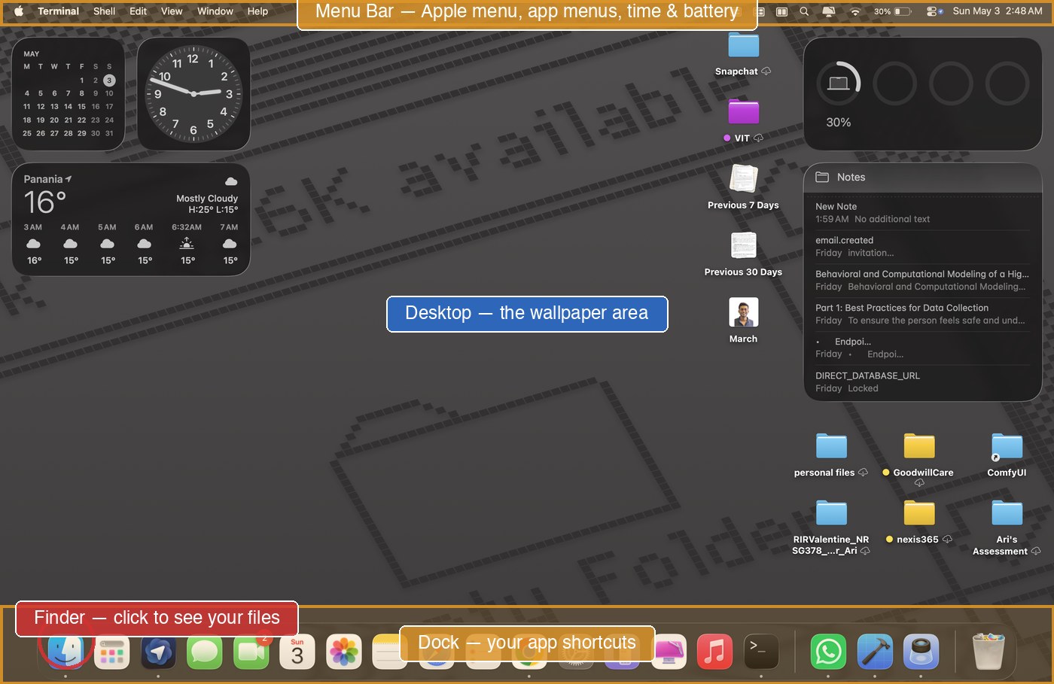Screen dimensions: 1054x684
Task: Select the Previous 30 Days desktop stack
Action: coord(743,254)
